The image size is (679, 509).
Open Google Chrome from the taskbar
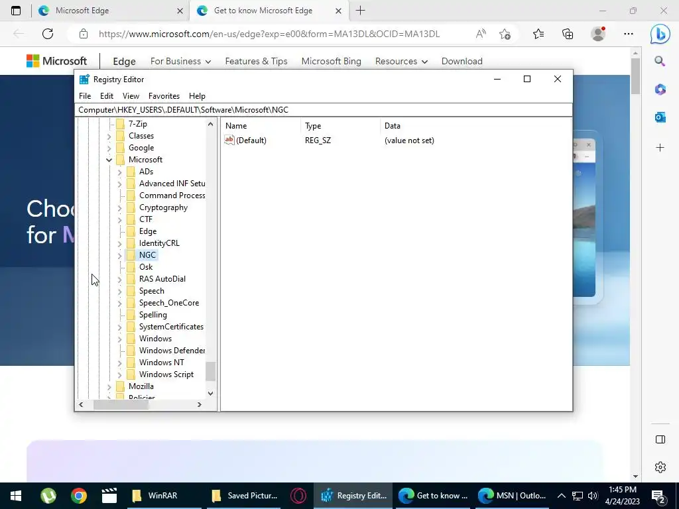pyautogui.click(x=79, y=496)
